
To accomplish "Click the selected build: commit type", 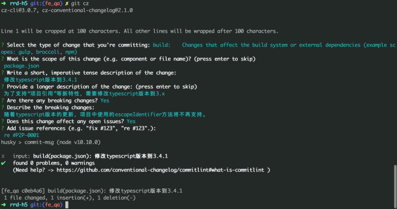I will [161, 45].
